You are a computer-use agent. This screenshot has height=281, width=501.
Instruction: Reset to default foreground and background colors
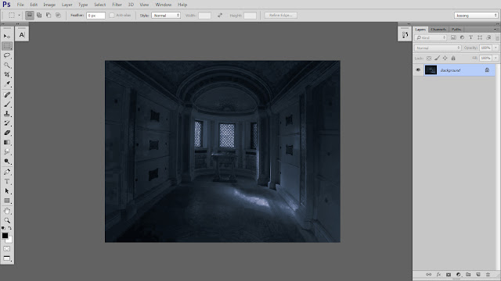3,228
